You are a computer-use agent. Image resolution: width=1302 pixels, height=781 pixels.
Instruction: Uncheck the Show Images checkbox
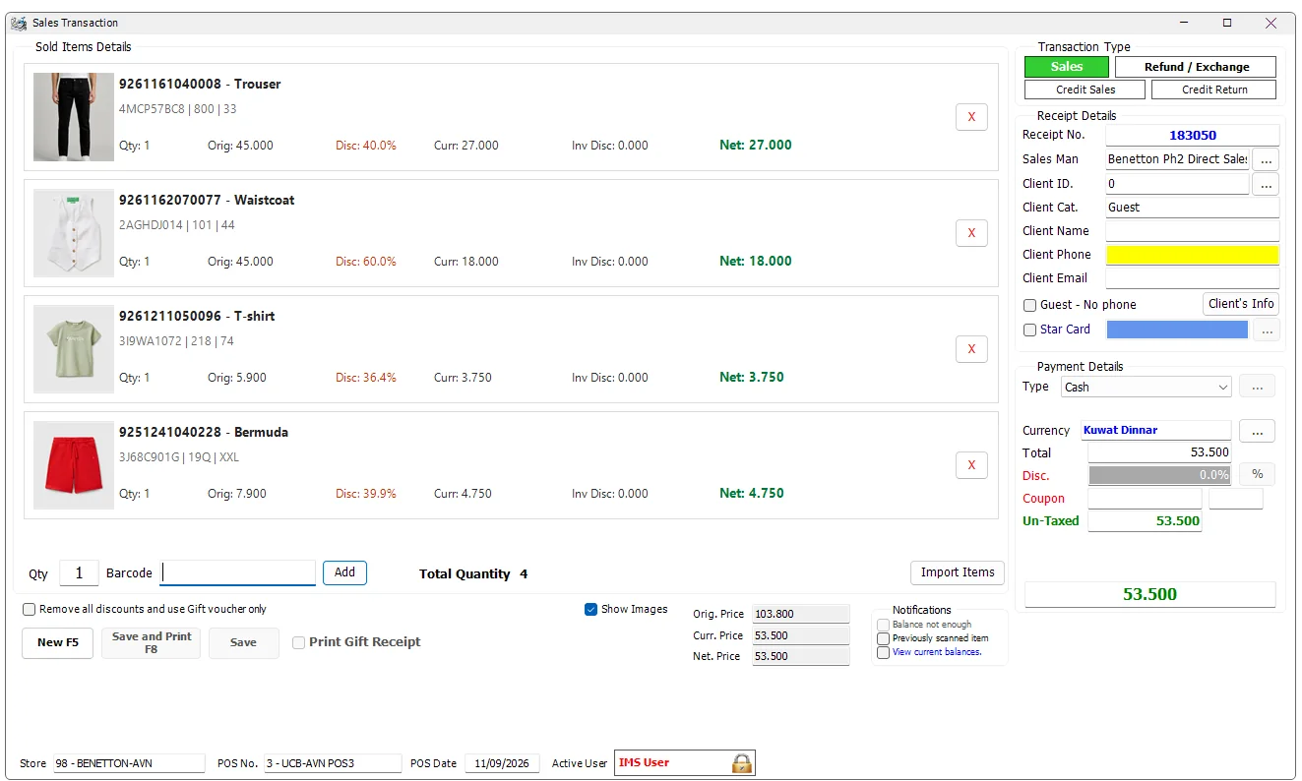coord(591,610)
